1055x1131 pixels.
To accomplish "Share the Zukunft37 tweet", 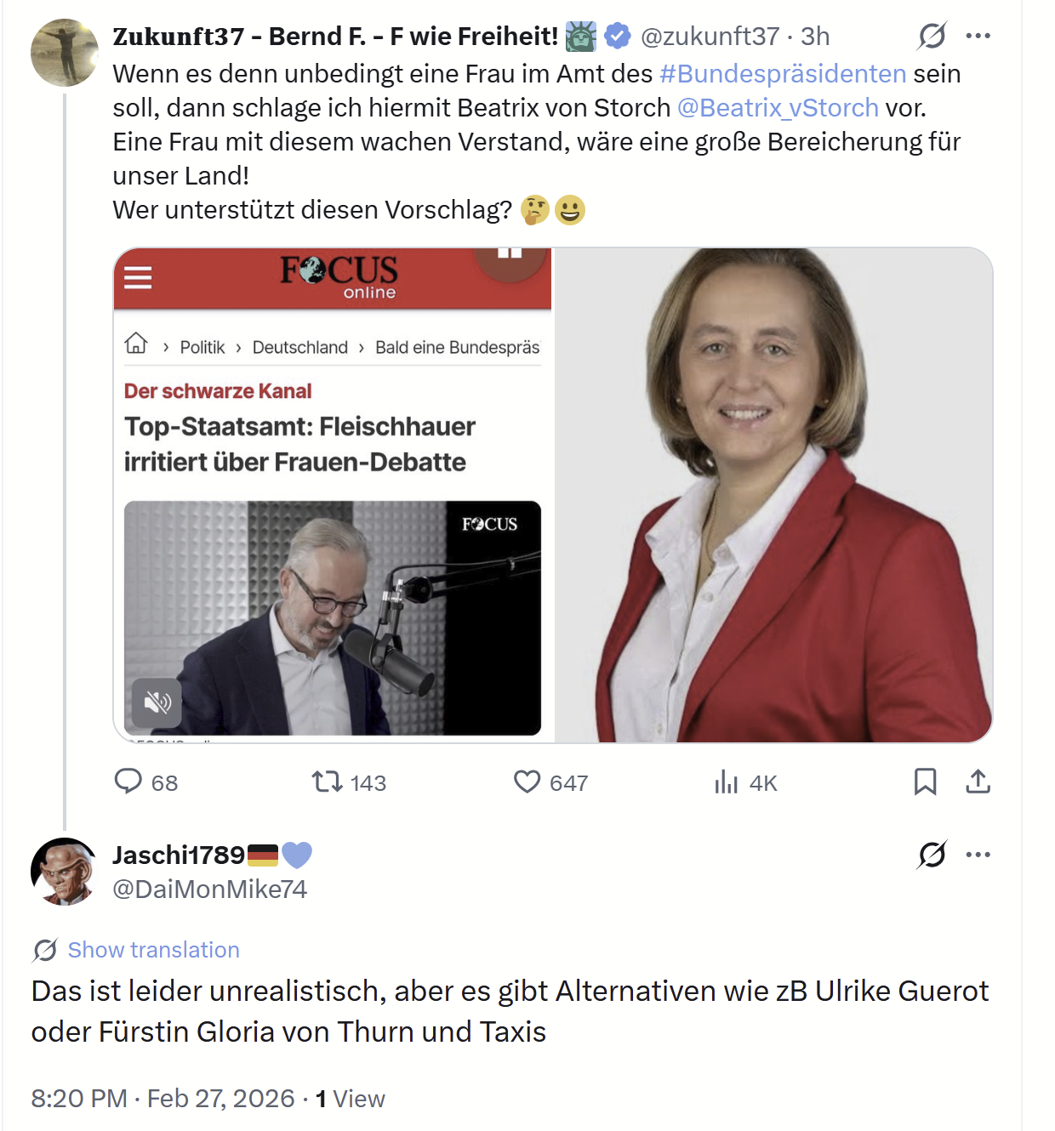I will [978, 781].
